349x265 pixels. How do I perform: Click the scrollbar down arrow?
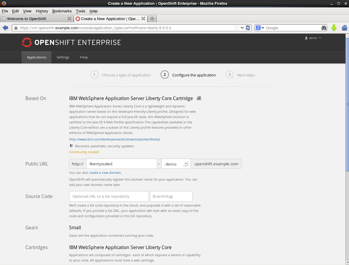(347, 263)
